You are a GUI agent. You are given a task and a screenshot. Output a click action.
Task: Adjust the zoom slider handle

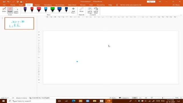[162, 98]
